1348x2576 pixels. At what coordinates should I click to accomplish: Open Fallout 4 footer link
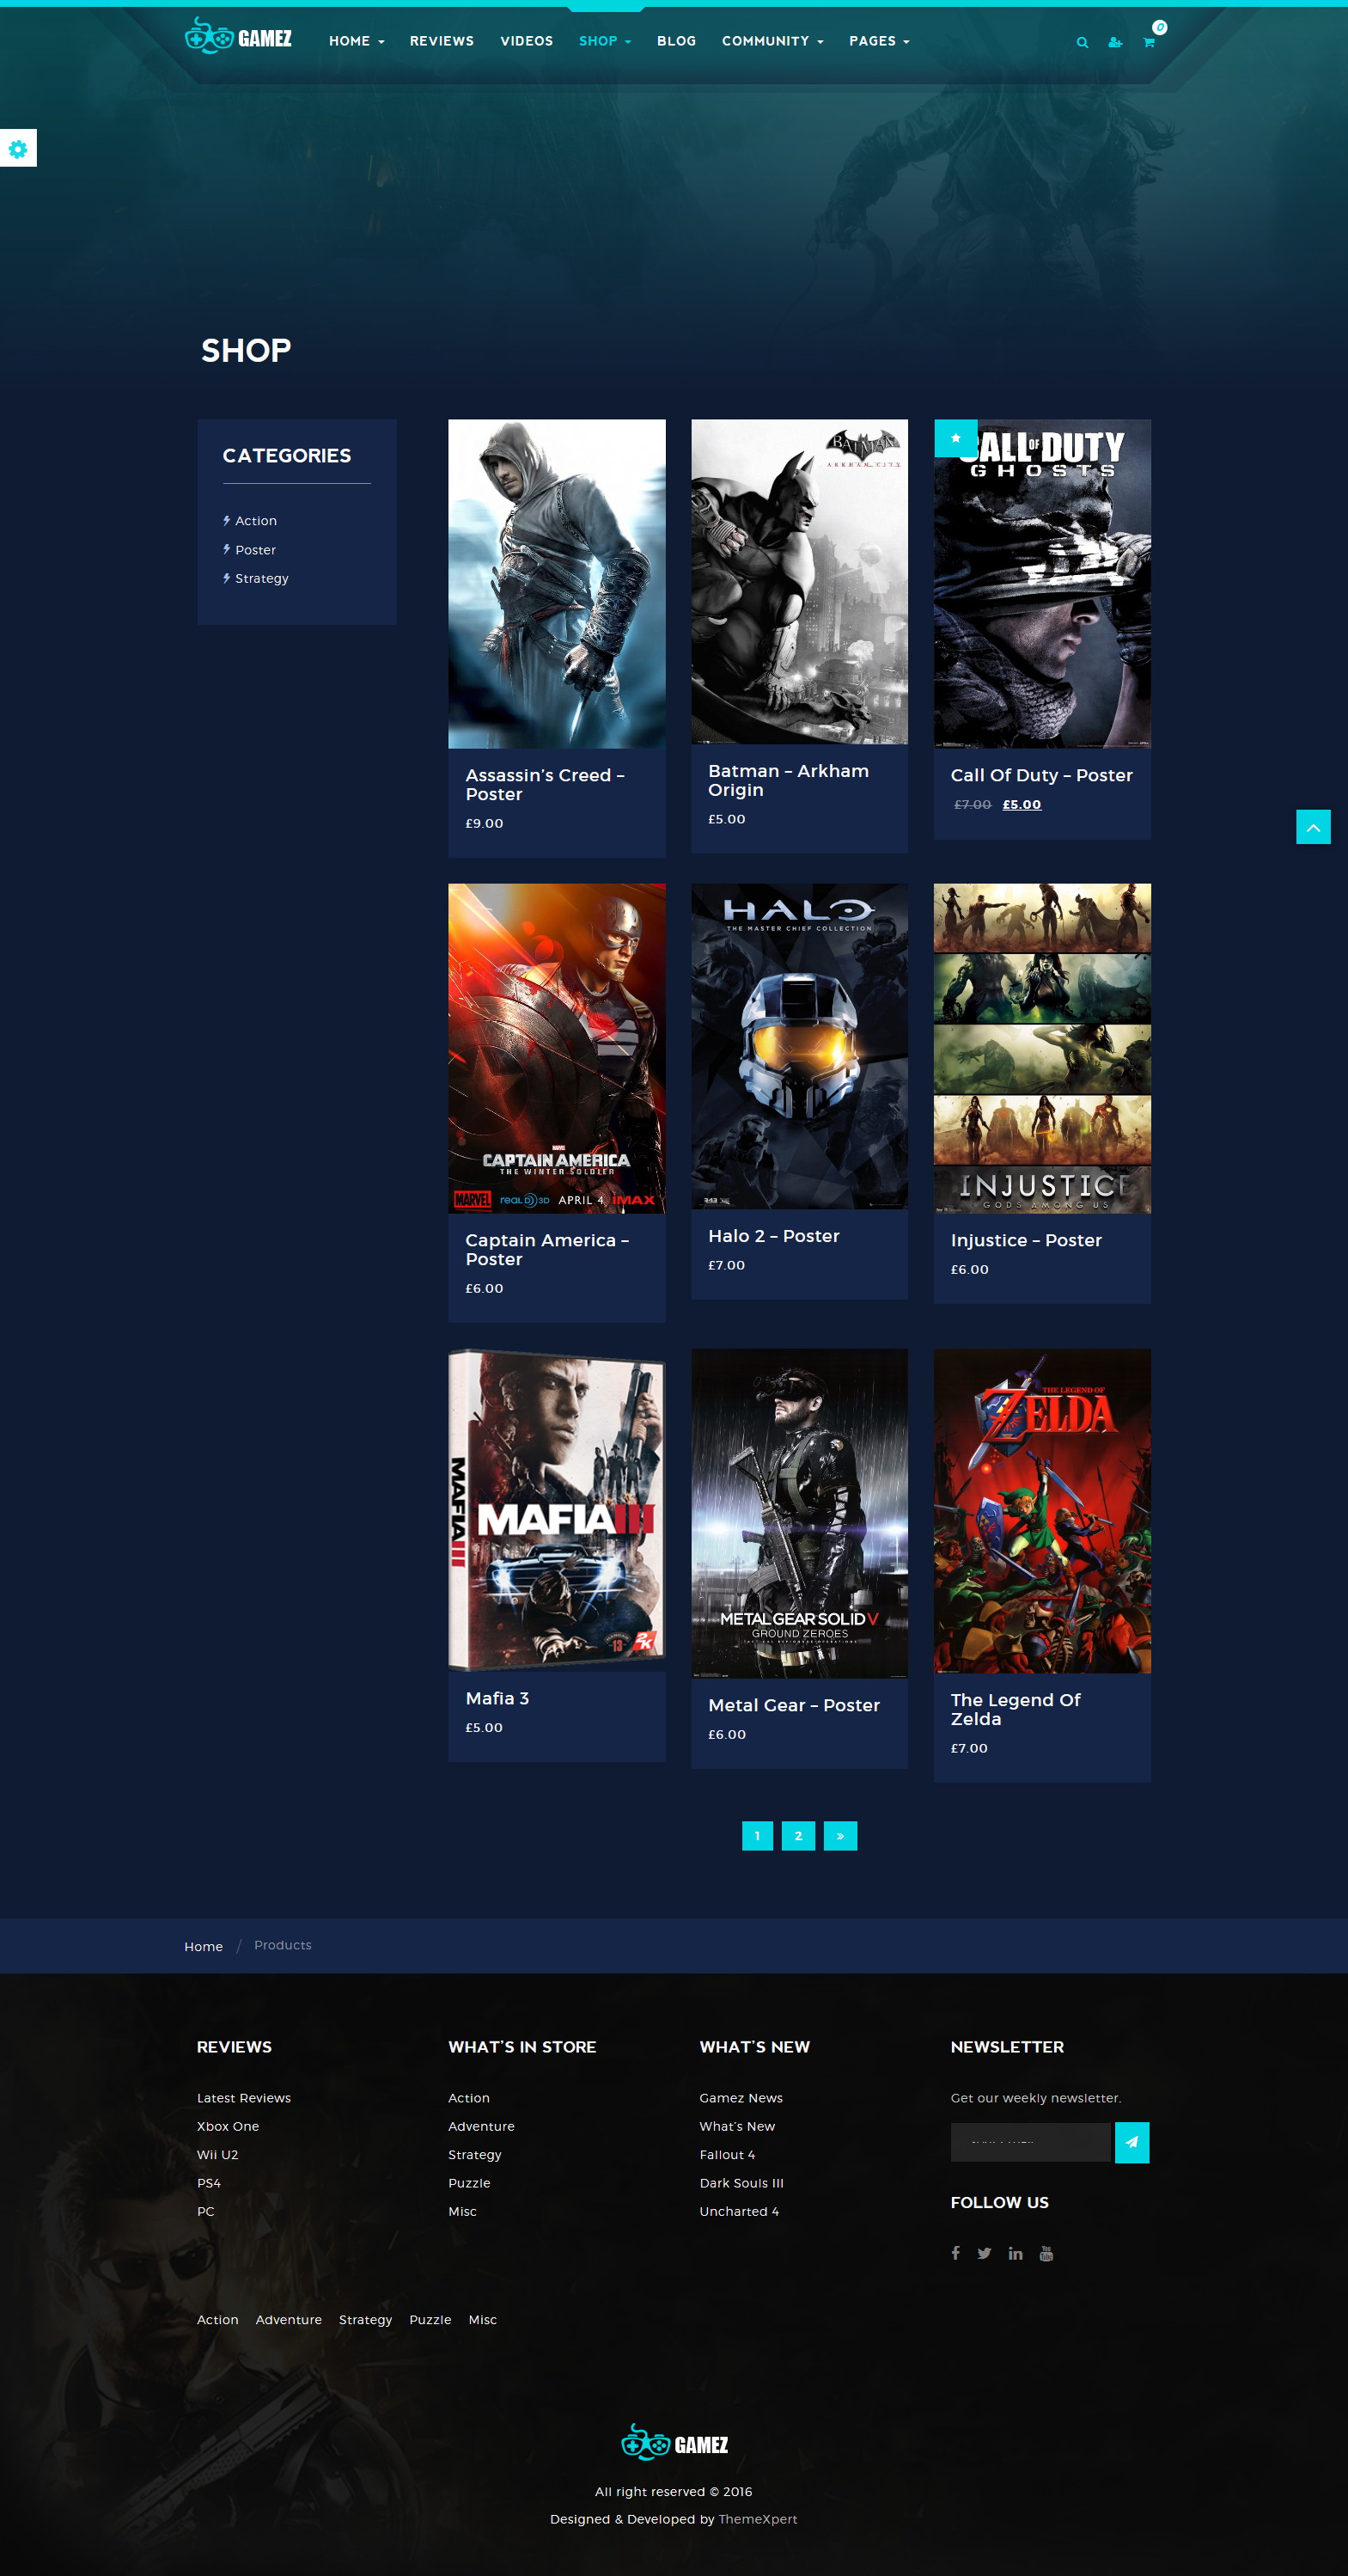[x=728, y=2155]
